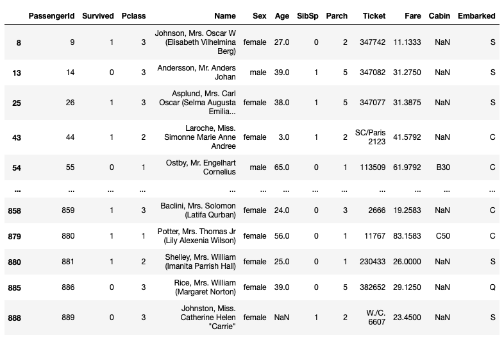The image size is (504, 340).
Task: Click fare value 31.3875
Action: (407, 103)
